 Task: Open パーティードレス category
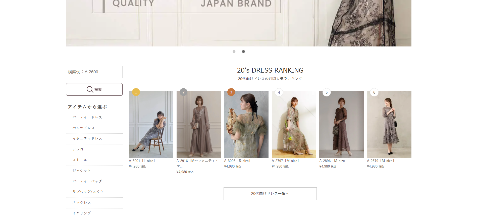[87, 117]
